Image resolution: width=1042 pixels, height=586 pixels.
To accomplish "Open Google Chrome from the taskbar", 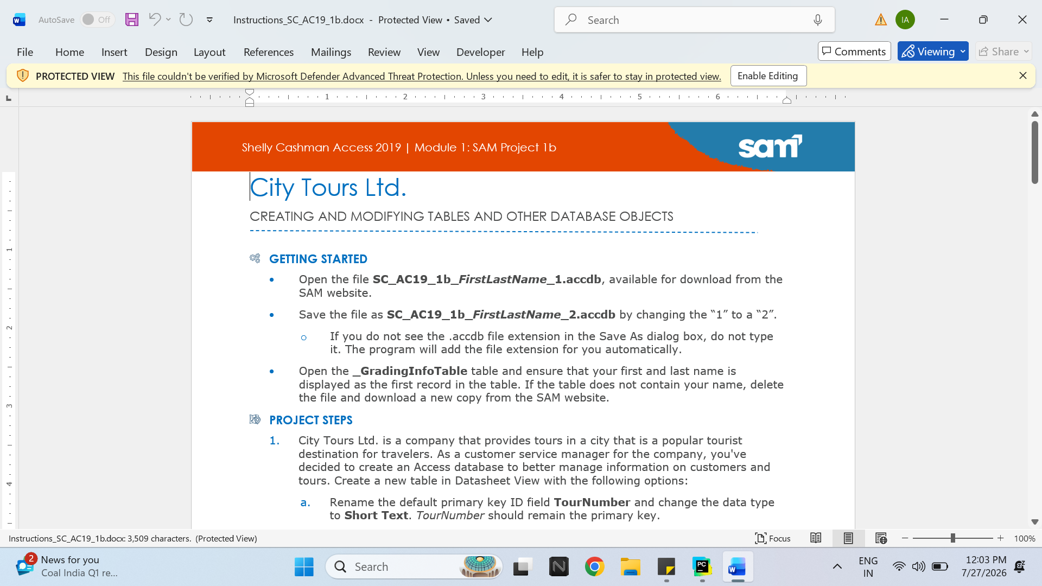I will 594,567.
